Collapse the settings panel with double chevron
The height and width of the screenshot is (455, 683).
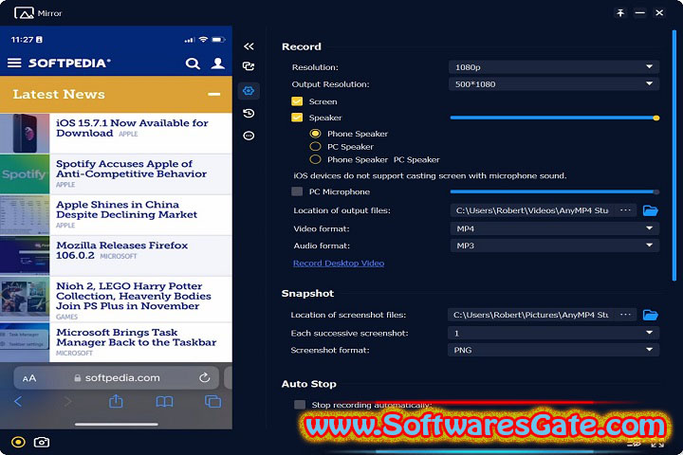(249, 46)
